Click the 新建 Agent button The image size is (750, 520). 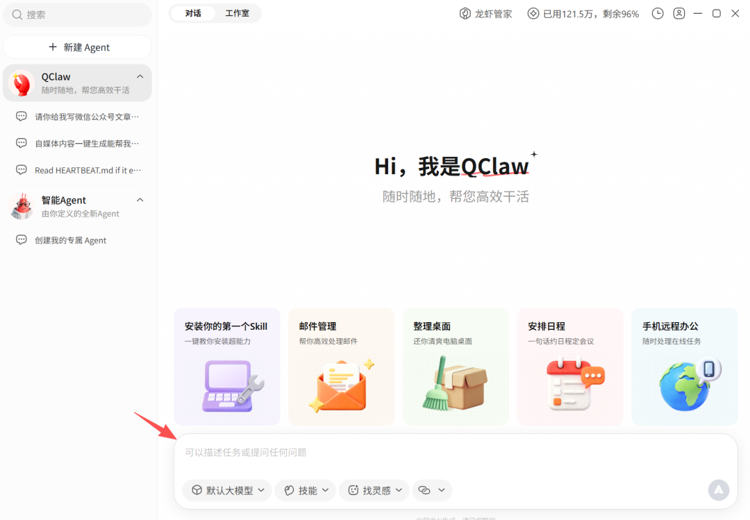(x=77, y=47)
